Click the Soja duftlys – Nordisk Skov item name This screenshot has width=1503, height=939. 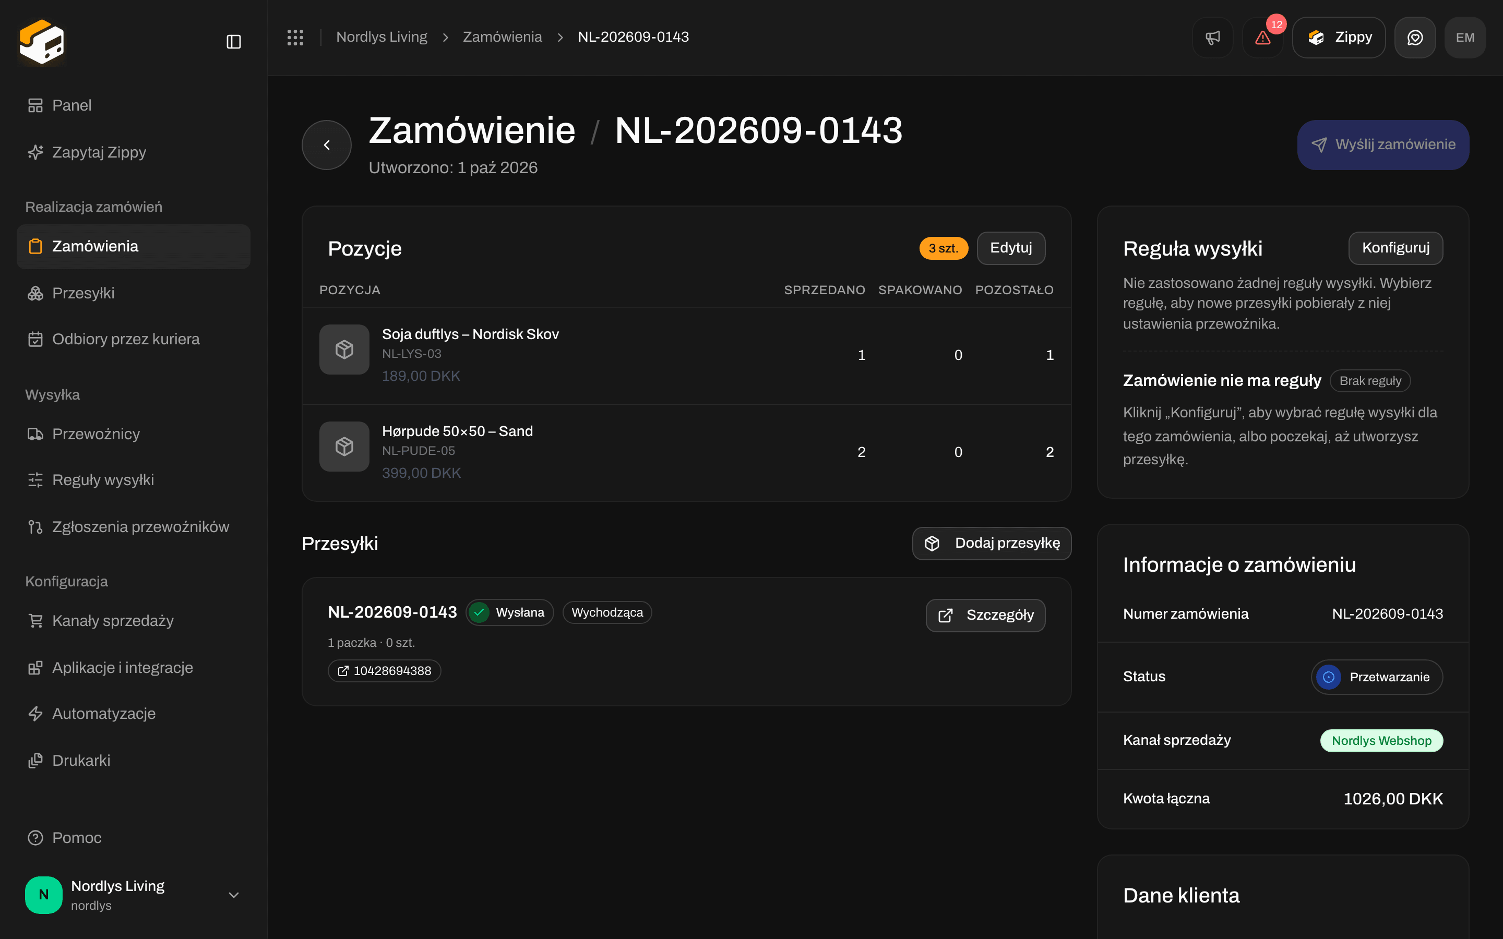[x=470, y=334]
